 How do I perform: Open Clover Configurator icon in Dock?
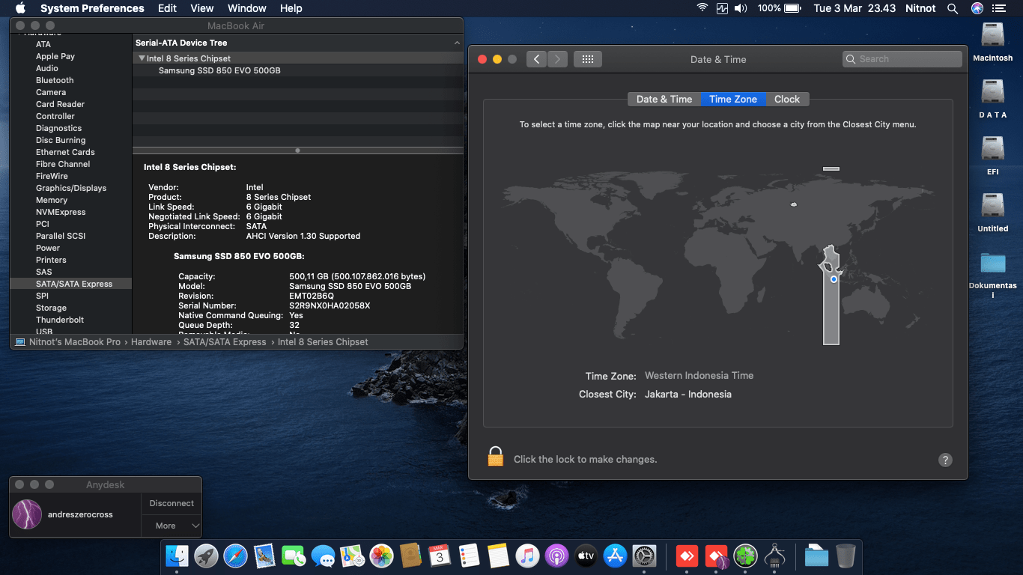[745, 556]
